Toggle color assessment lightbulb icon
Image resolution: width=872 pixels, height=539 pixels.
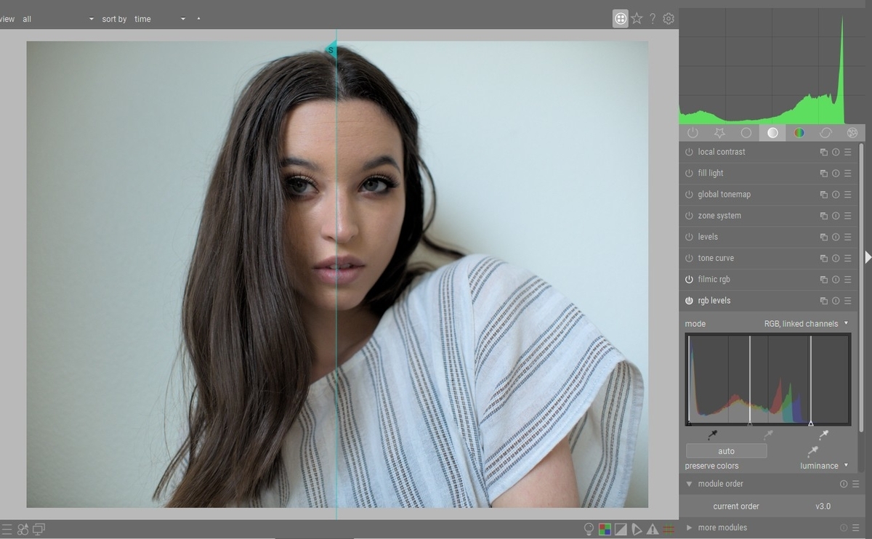point(589,530)
